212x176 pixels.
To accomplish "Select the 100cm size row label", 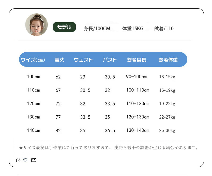I will pos(33,77).
